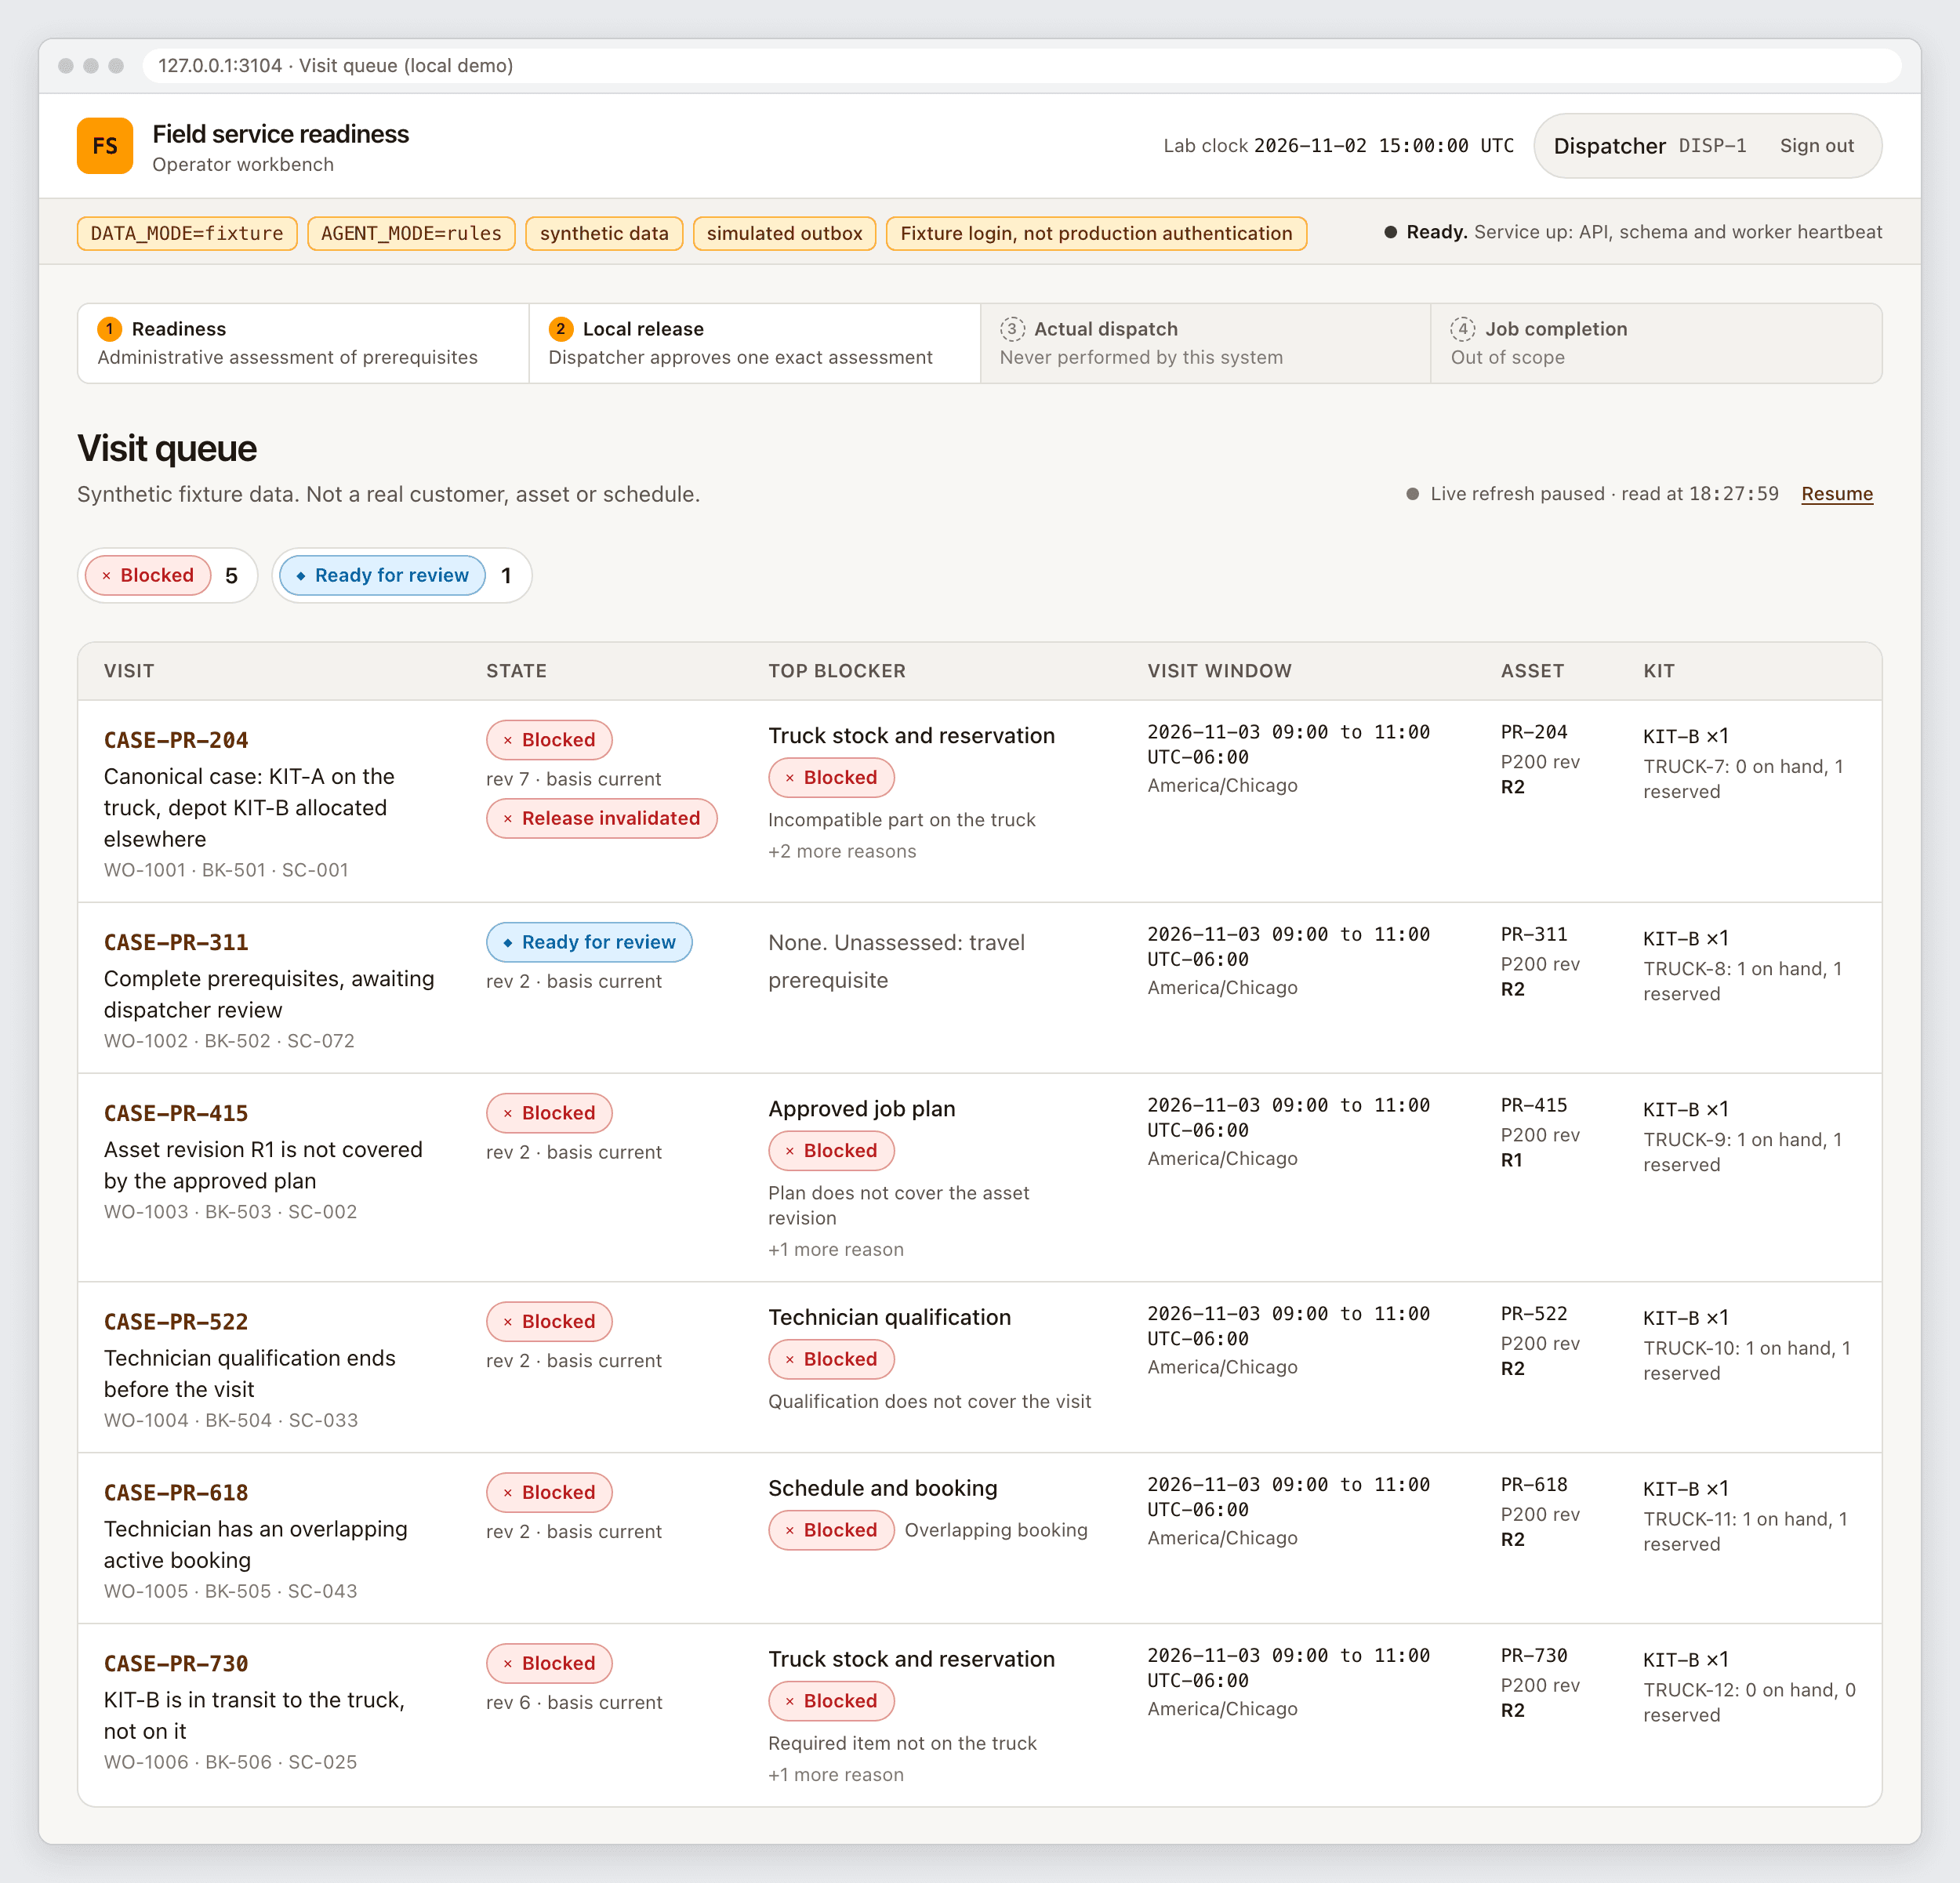
Task: Click Blocked badge under Technician qualification
Action: pyautogui.click(x=831, y=1359)
